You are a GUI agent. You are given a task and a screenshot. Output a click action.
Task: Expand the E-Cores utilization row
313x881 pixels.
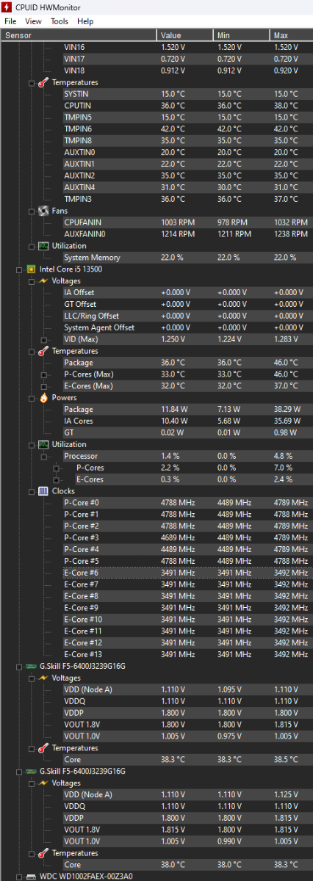(x=57, y=479)
